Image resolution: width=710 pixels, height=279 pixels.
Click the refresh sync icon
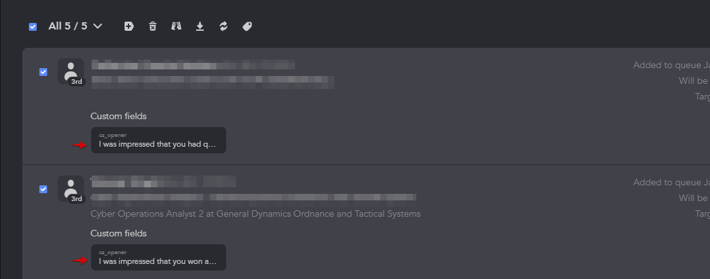pyautogui.click(x=224, y=26)
